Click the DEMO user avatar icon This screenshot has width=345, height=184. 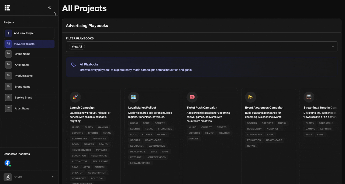point(8,177)
